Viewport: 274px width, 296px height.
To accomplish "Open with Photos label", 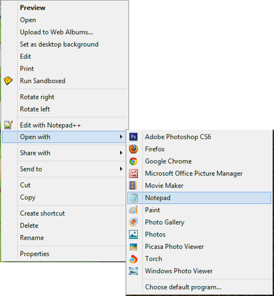I will click(x=155, y=234).
